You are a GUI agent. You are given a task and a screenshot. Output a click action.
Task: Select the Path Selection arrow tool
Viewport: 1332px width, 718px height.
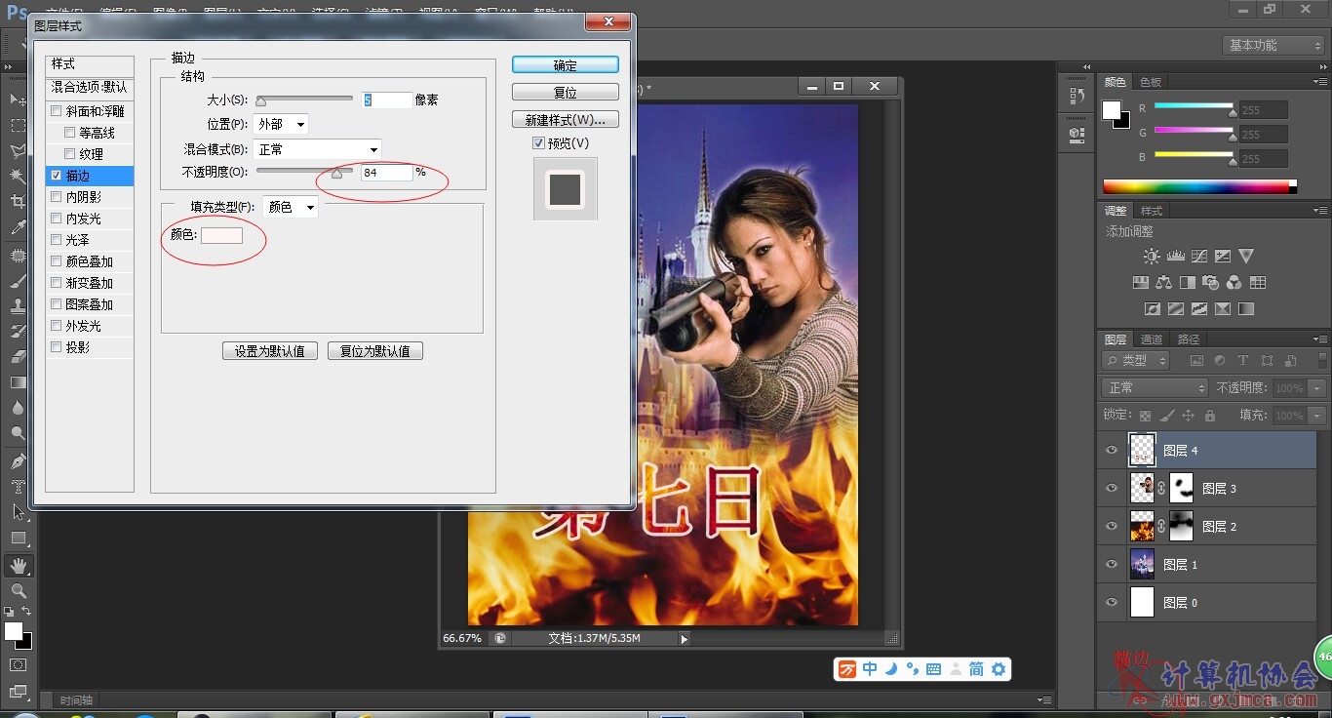19,511
